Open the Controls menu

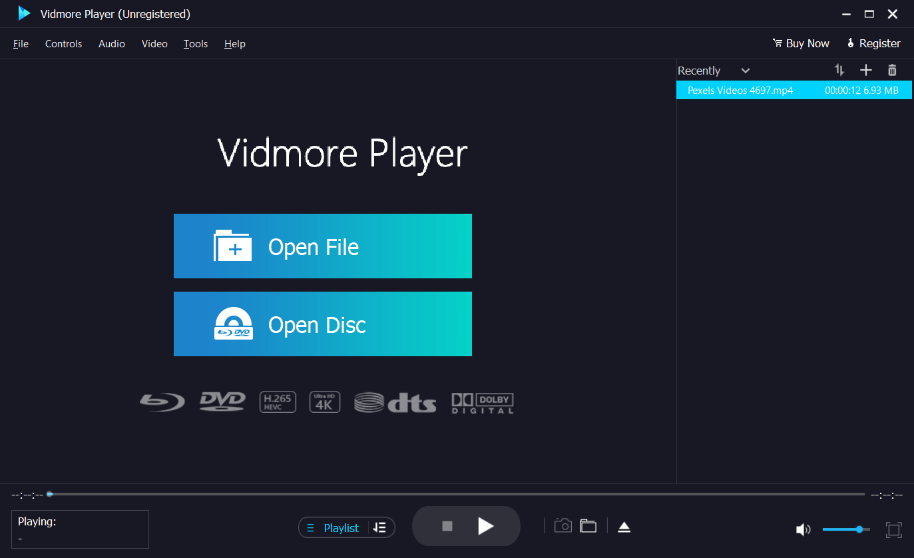click(x=63, y=44)
